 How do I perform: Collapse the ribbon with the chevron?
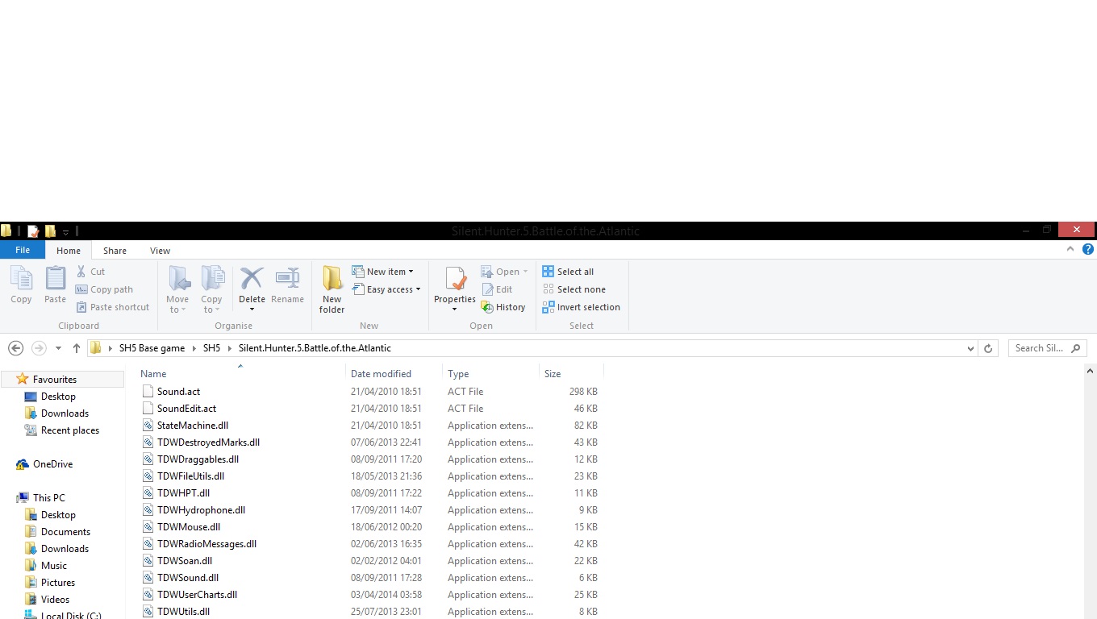point(1070,250)
